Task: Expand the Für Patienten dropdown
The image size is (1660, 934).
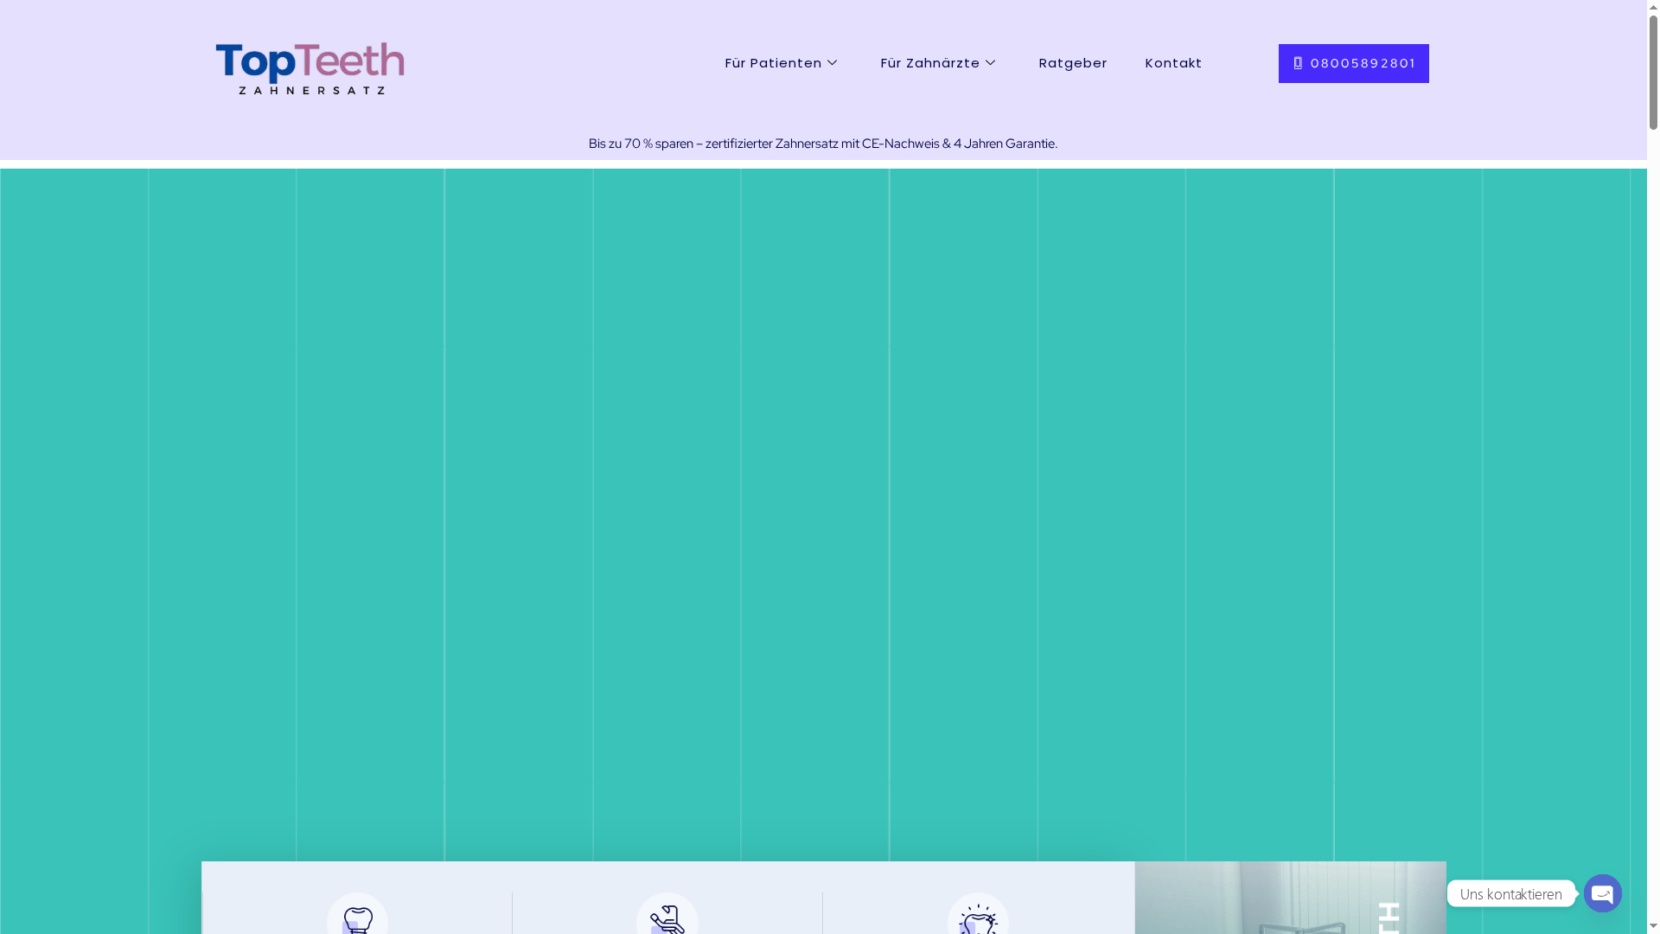Action: click(781, 63)
